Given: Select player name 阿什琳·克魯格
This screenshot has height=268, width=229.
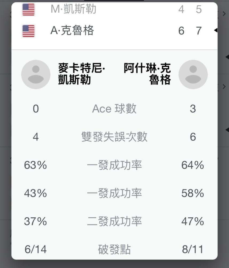Looking at the screenshot, I should pos(147,74).
